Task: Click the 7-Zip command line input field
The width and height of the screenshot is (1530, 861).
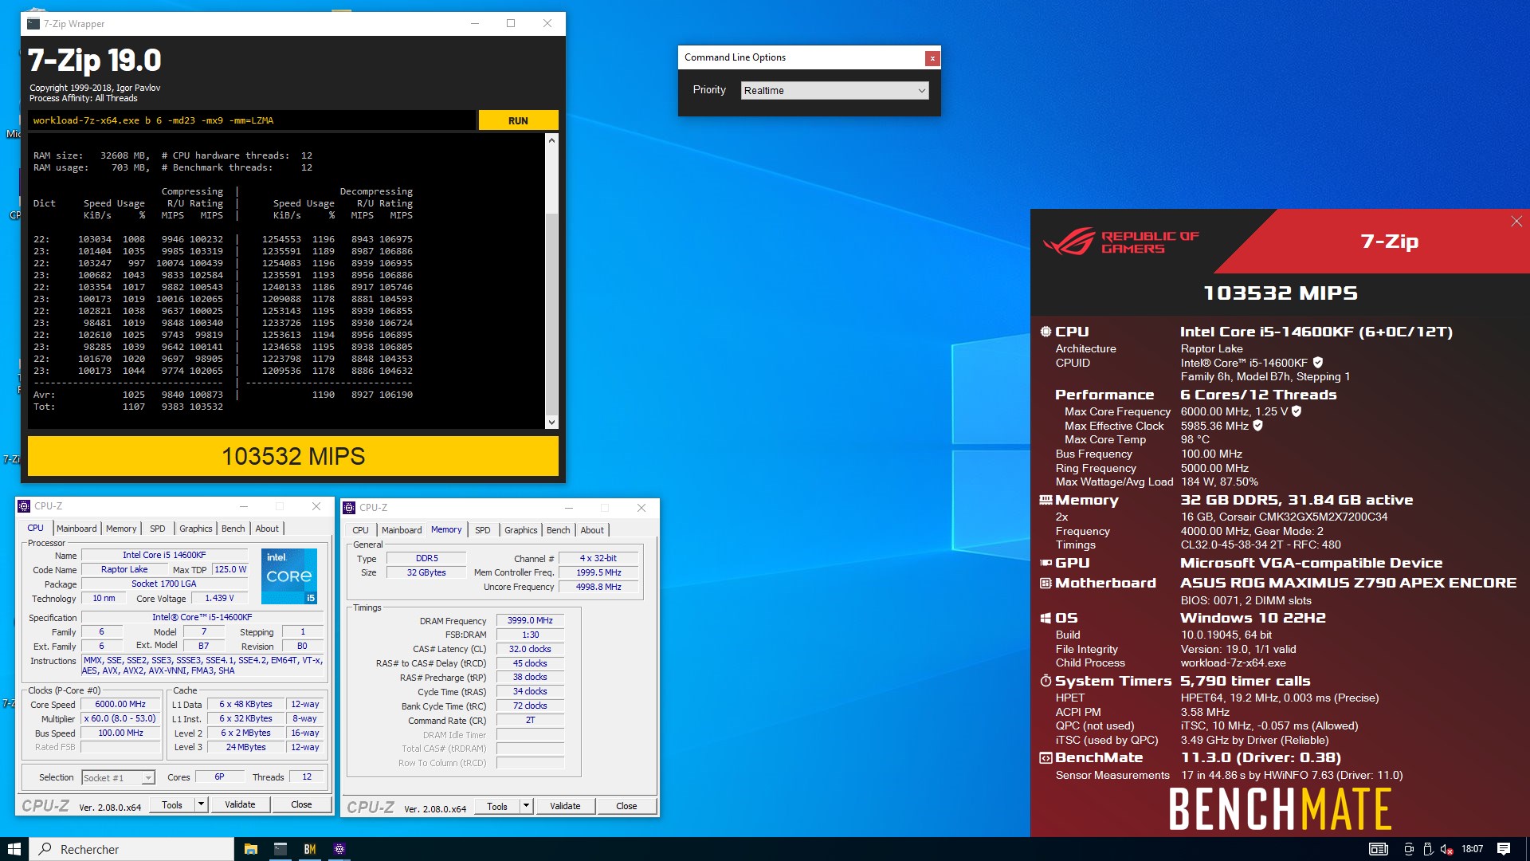Action: pos(252,120)
